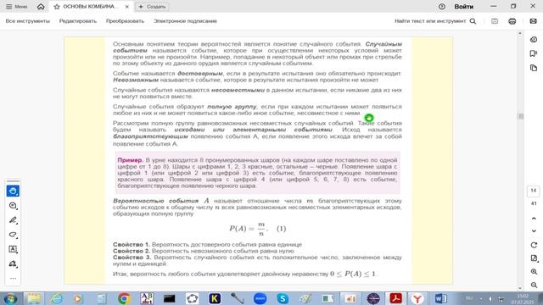
Task: Click the current page number 14 box
Action: [x=534, y=191]
